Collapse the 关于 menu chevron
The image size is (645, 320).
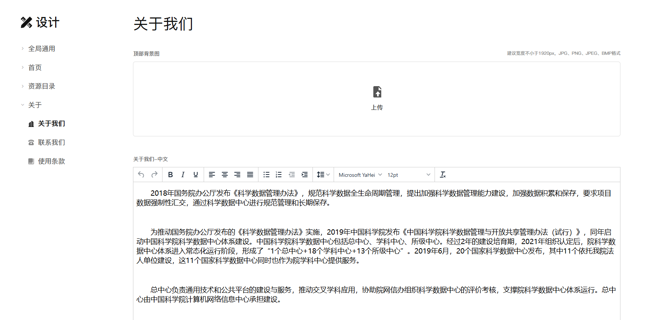coord(23,105)
